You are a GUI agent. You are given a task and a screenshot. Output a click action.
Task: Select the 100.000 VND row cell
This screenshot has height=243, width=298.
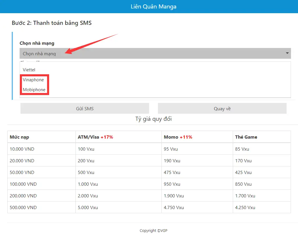[x=42, y=184]
